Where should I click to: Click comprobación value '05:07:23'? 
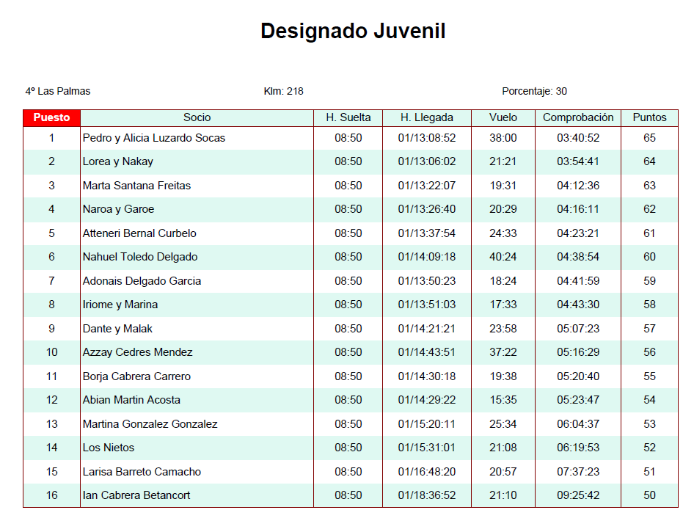[578, 329]
